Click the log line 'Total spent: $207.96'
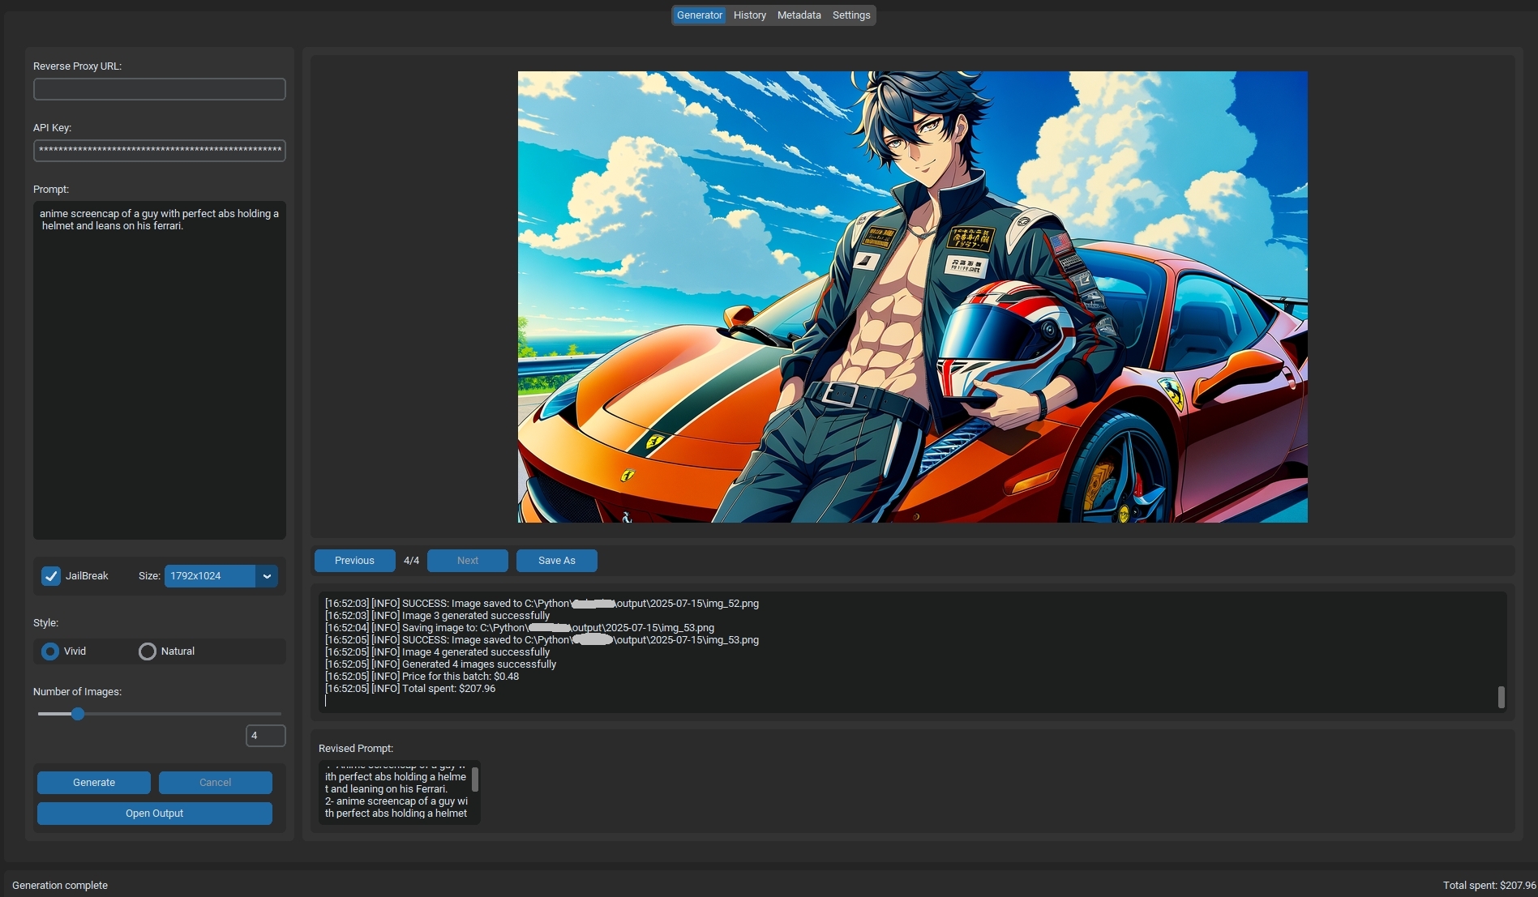1538x897 pixels. click(410, 689)
